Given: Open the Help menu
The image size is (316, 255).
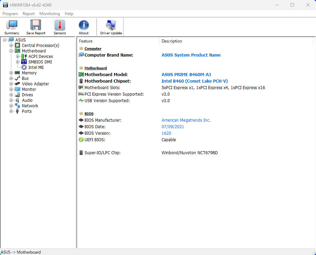Looking at the screenshot, I should pos(69,14).
